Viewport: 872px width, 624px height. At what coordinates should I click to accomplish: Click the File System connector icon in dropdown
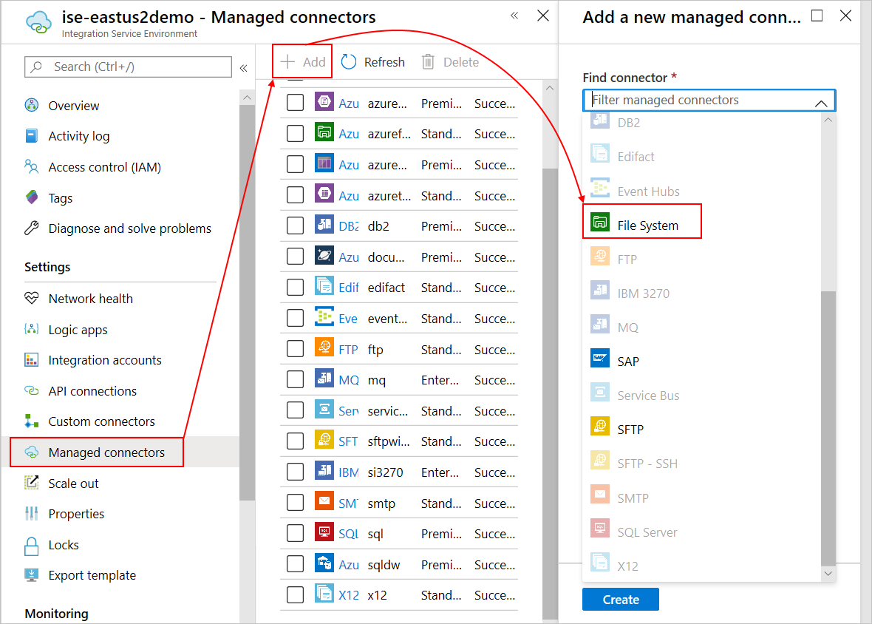600,222
